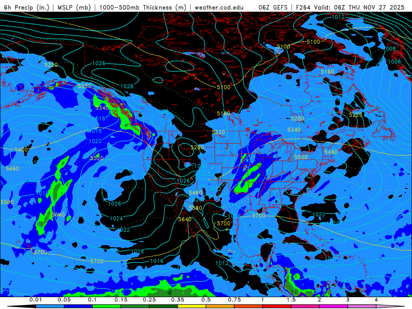Click the '6h Precip (in.)' title text
Image resolution: width=412 pixels, height=309 pixels.
[27, 7]
